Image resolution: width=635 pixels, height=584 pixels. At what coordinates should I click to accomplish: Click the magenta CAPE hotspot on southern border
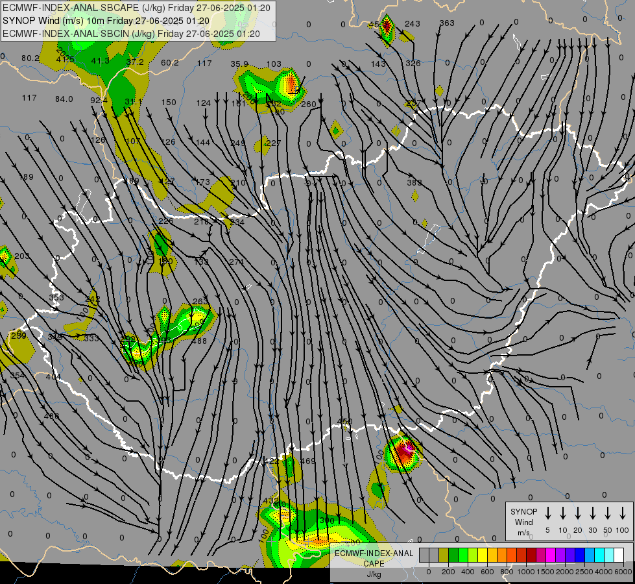click(x=408, y=448)
